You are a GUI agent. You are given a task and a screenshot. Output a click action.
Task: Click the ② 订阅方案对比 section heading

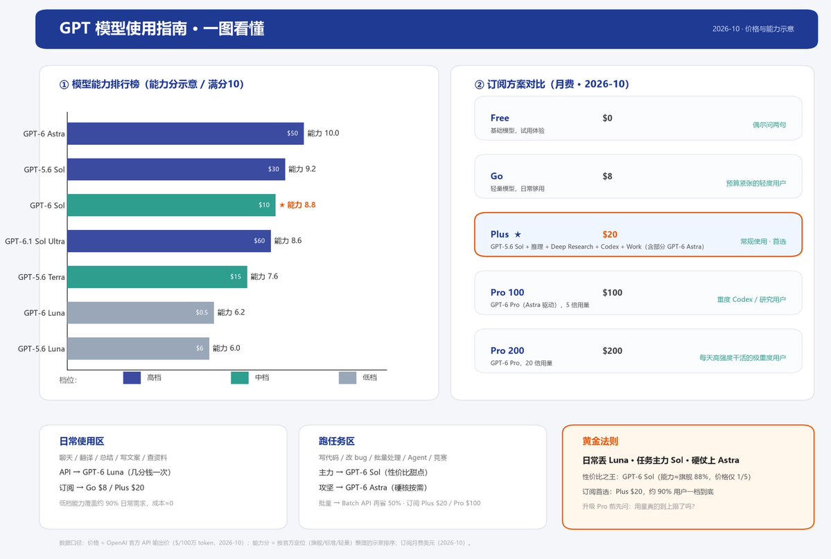(x=552, y=85)
